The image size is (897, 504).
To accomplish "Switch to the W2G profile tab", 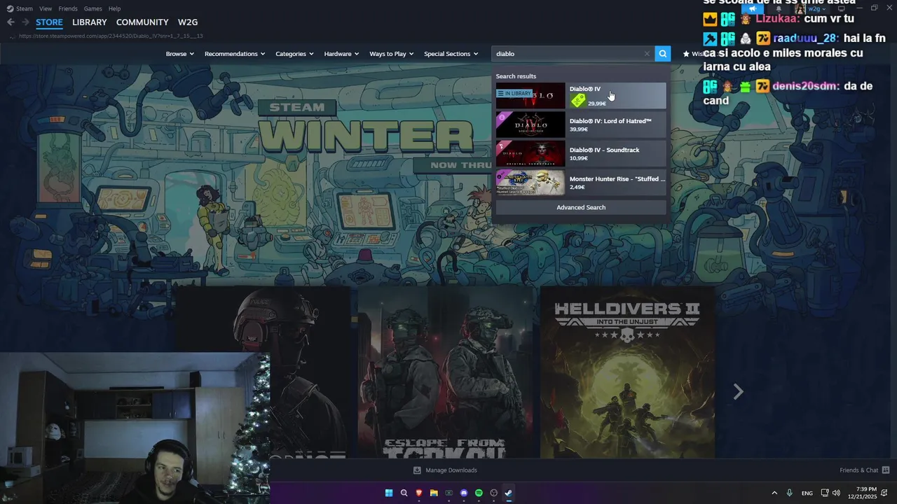I will pyautogui.click(x=188, y=22).
